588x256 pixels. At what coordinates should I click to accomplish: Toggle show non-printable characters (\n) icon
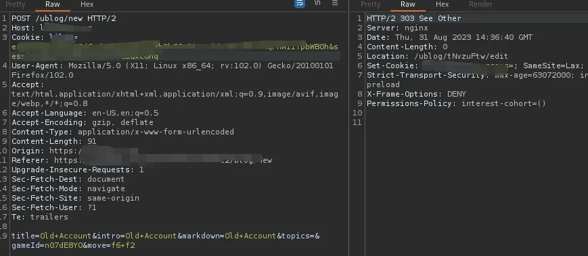pos(317,3)
